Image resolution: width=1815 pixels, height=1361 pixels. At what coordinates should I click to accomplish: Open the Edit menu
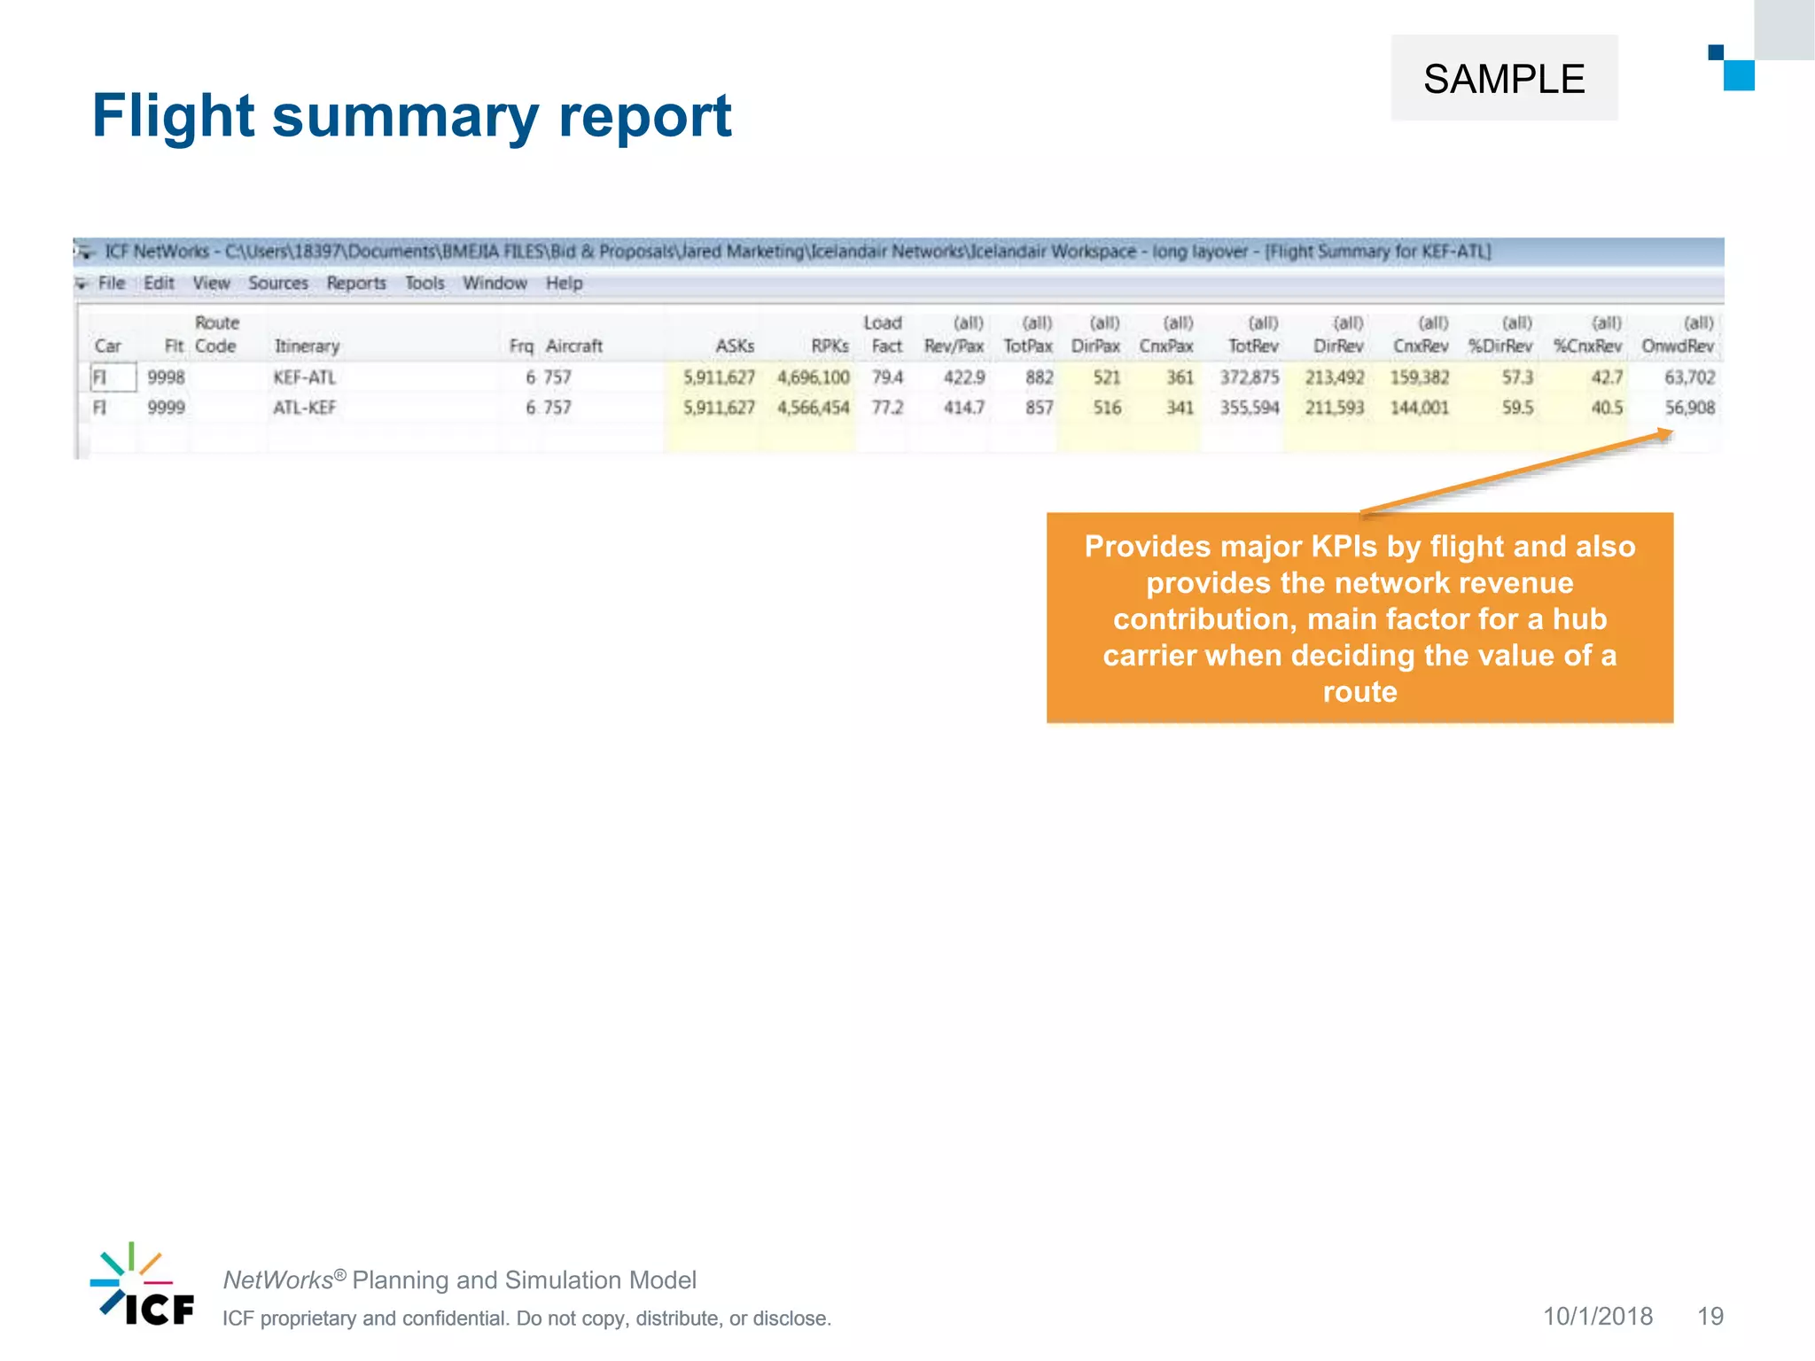tap(159, 284)
